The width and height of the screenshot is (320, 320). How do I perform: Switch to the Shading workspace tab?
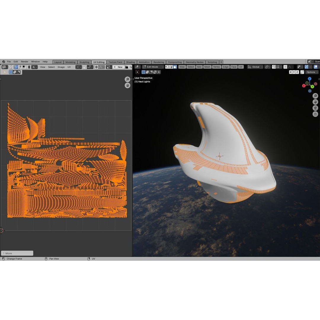pyautogui.click(x=130, y=62)
